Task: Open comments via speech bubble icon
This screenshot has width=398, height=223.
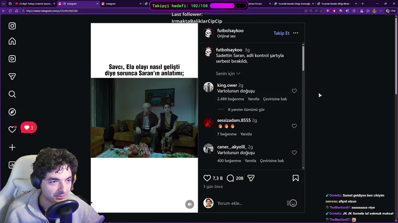Action: pyautogui.click(x=230, y=178)
